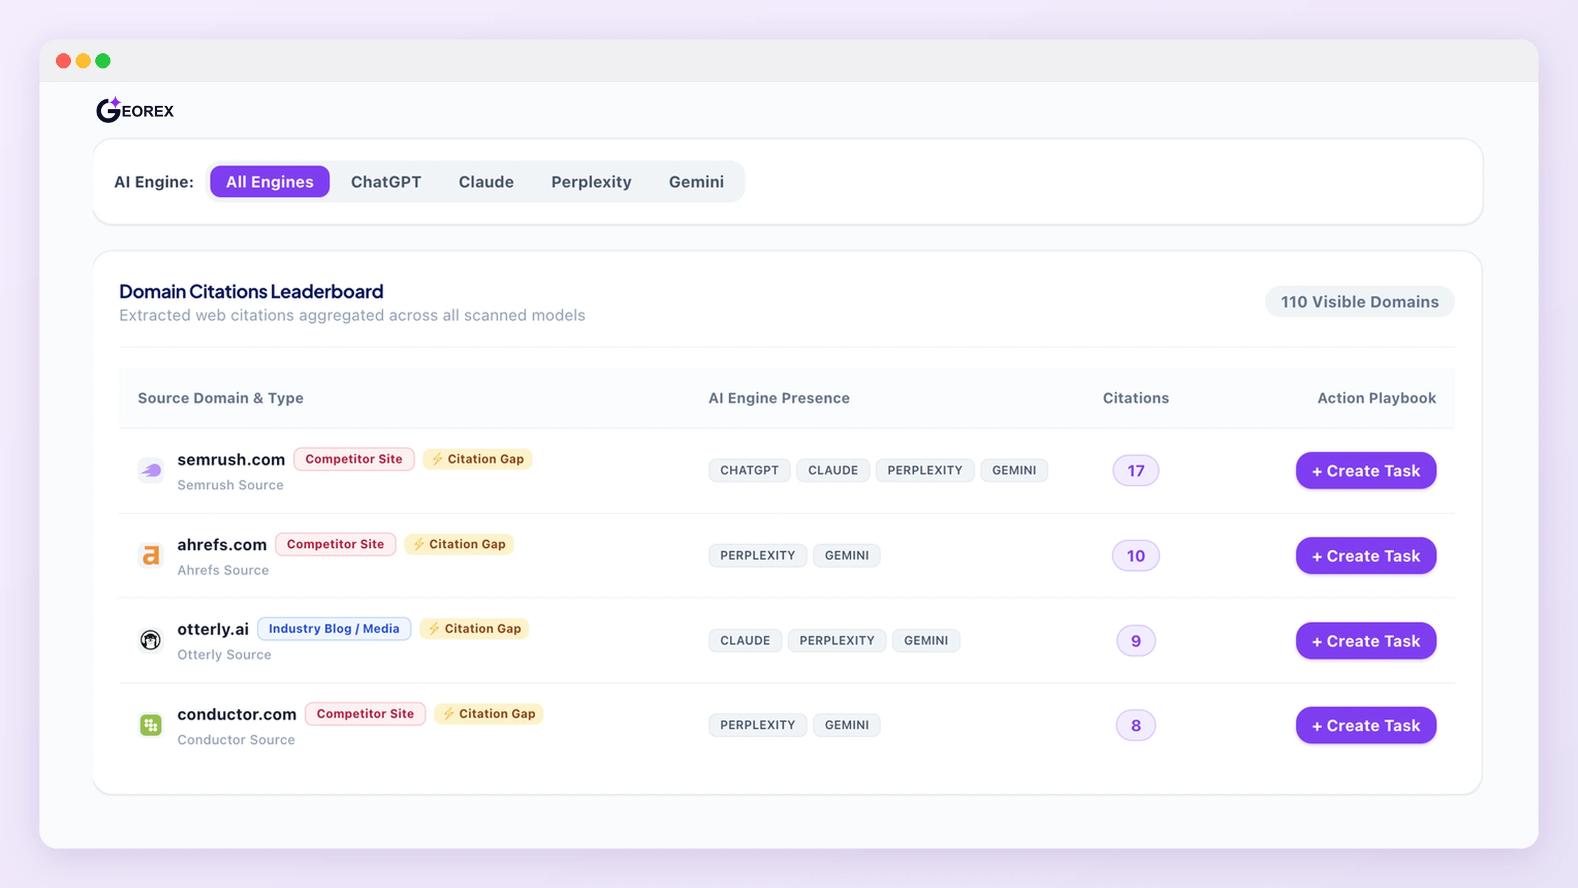Click the 9 citations count badge

[x=1136, y=641]
